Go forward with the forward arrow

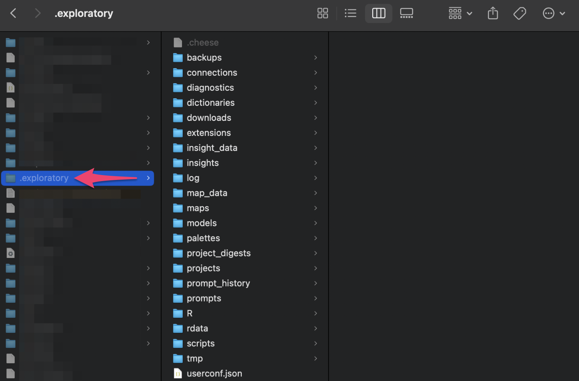click(37, 14)
